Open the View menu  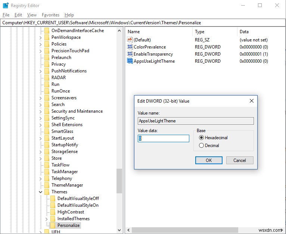[x=32, y=15]
